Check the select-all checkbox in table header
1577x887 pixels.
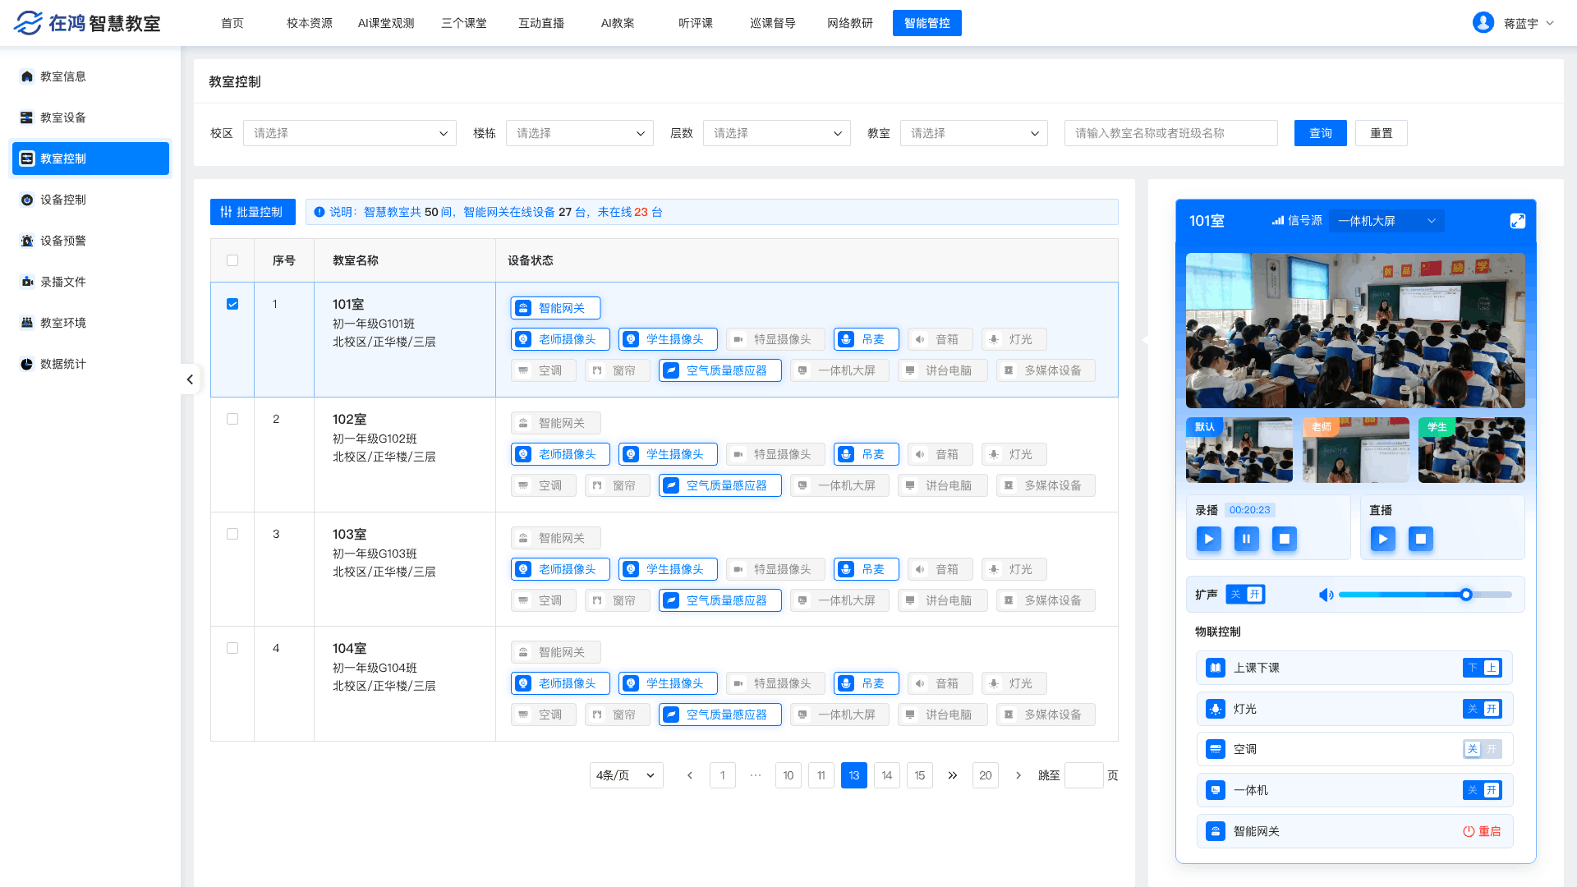[232, 260]
